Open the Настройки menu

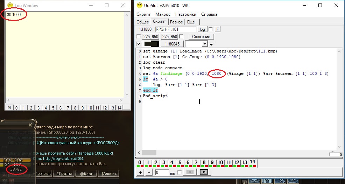point(185,14)
